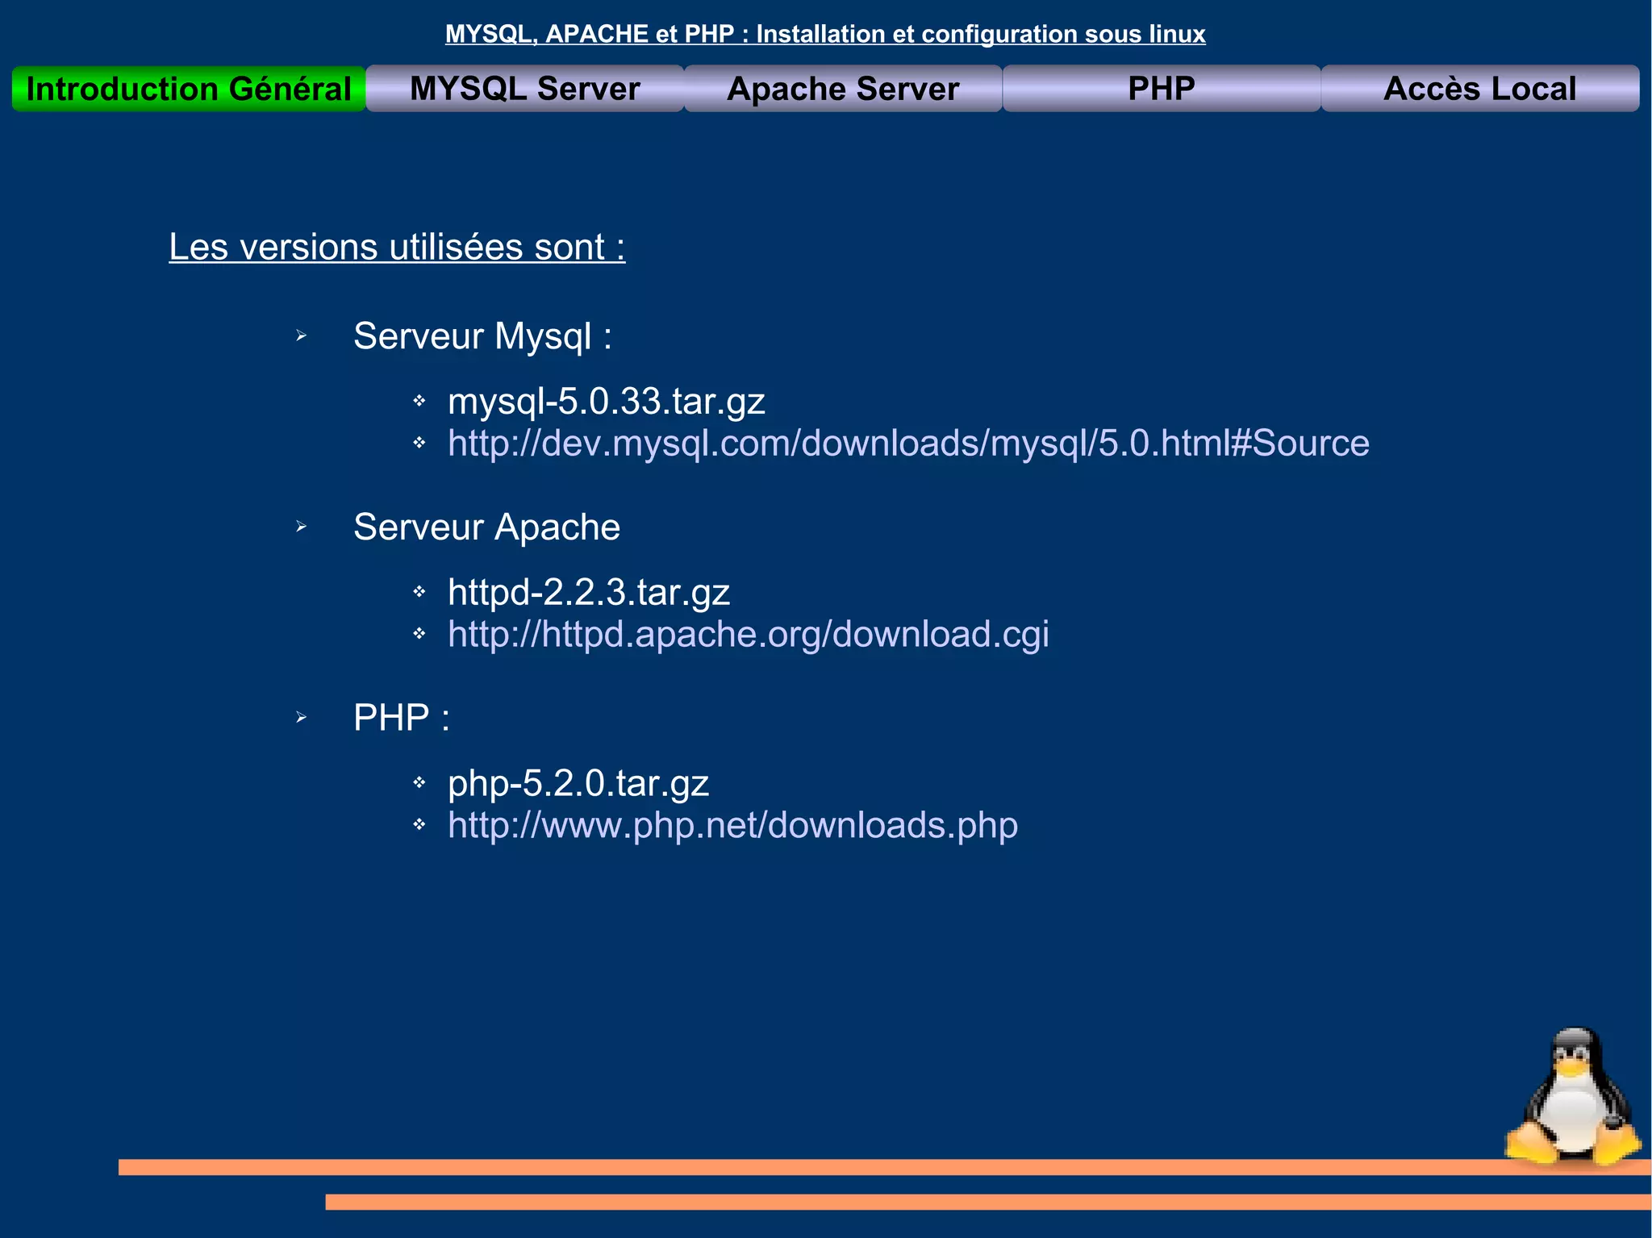The image size is (1652, 1238).
Task: Switch to the MYSQL Server tab
Action: pos(525,89)
